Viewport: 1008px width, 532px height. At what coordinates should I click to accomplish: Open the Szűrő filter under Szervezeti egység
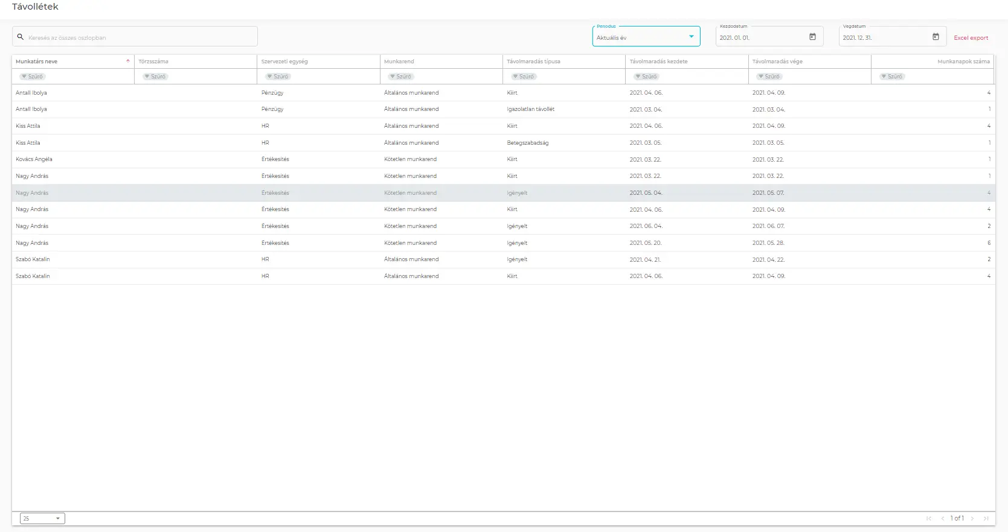click(x=278, y=77)
